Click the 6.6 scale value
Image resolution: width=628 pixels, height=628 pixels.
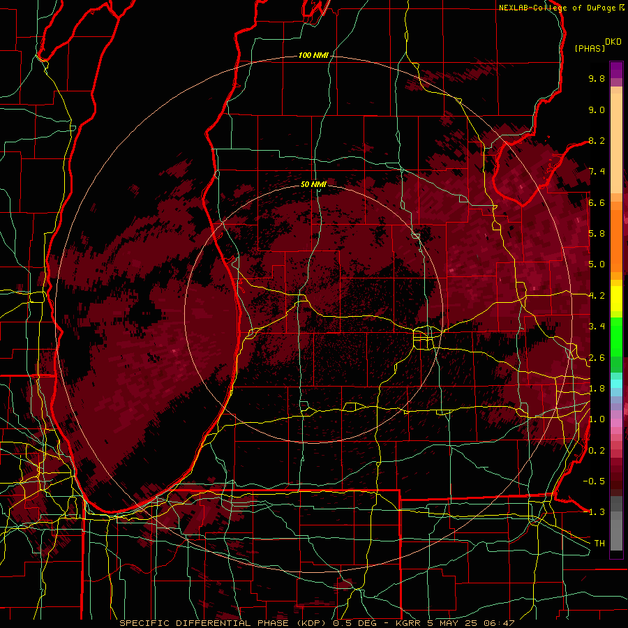point(597,202)
